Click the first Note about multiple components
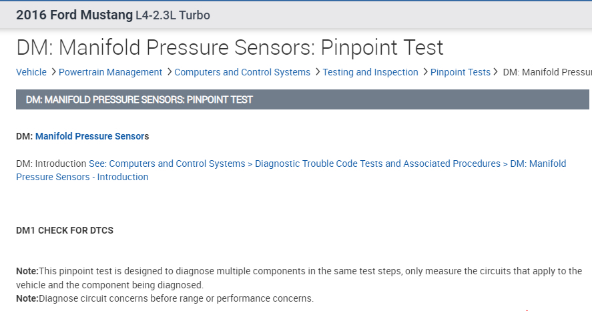This screenshot has height=311, width=592. tap(299, 271)
